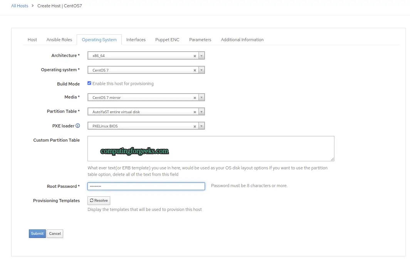The height and width of the screenshot is (261, 410).
Task: Uncheck Enable this host for provisioning
Action: coord(89,84)
